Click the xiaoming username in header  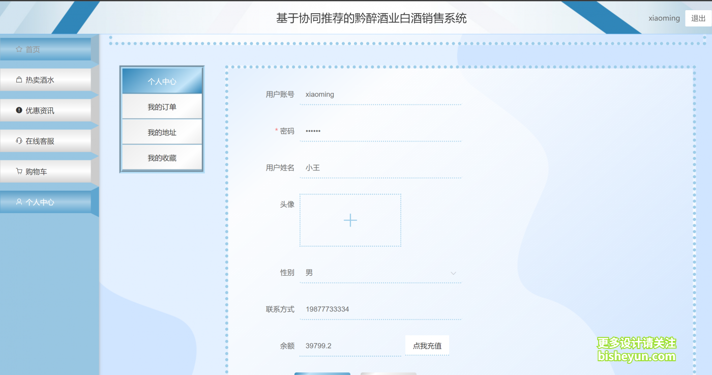[x=664, y=18]
